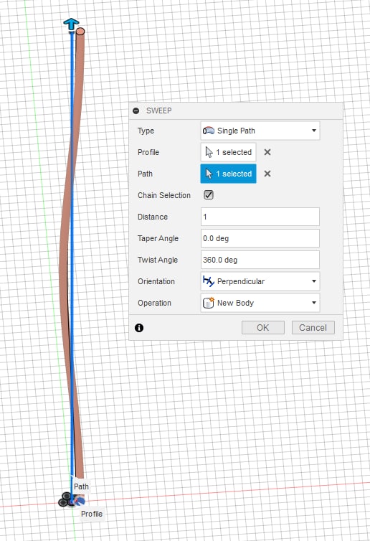Click the circular end cap of swept body
This screenshot has height=541, width=370.
click(80, 32)
